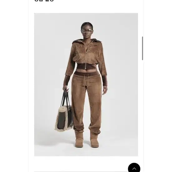Click the black scroll-to-top arrow button
Image resolution: width=172 pixels, height=172 pixels.
pos(134,168)
